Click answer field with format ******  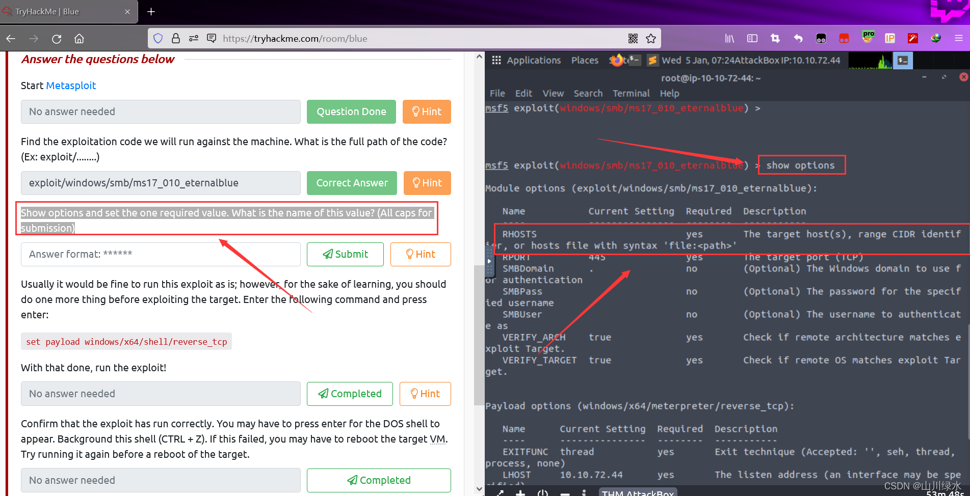pyautogui.click(x=161, y=254)
